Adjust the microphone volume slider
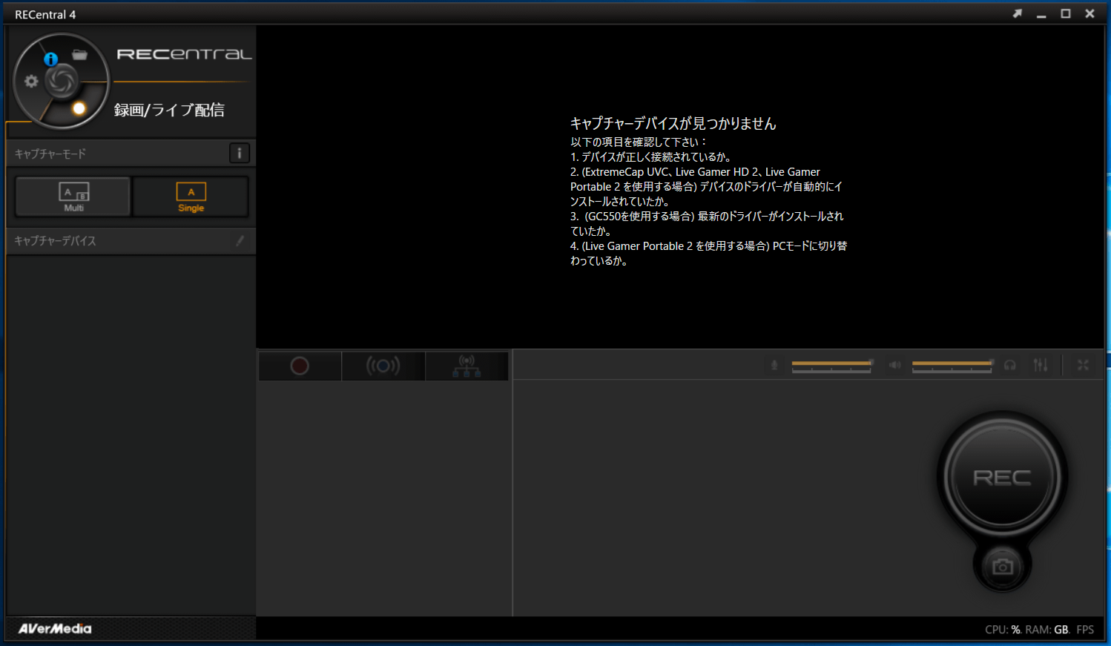The width and height of the screenshot is (1111, 646). coord(831,365)
